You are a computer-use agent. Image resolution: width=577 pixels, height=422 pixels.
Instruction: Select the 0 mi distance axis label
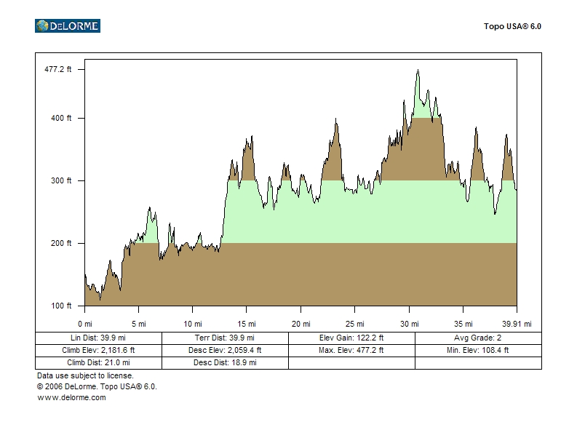pos(85,323)
